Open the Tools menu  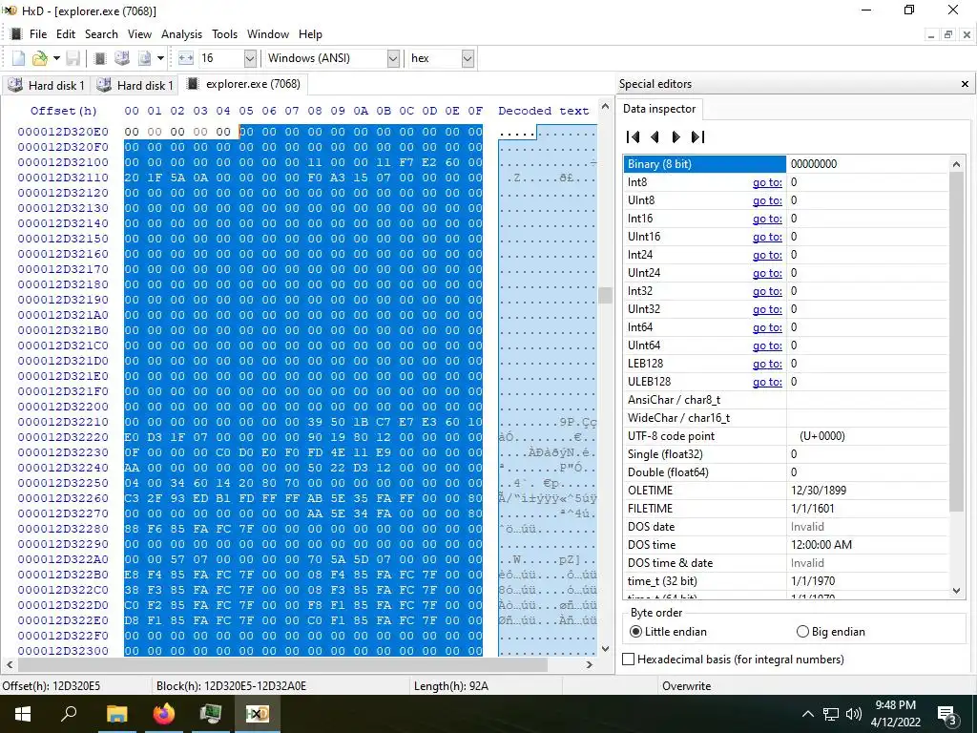pyautogui.click(x=224, y=34)
